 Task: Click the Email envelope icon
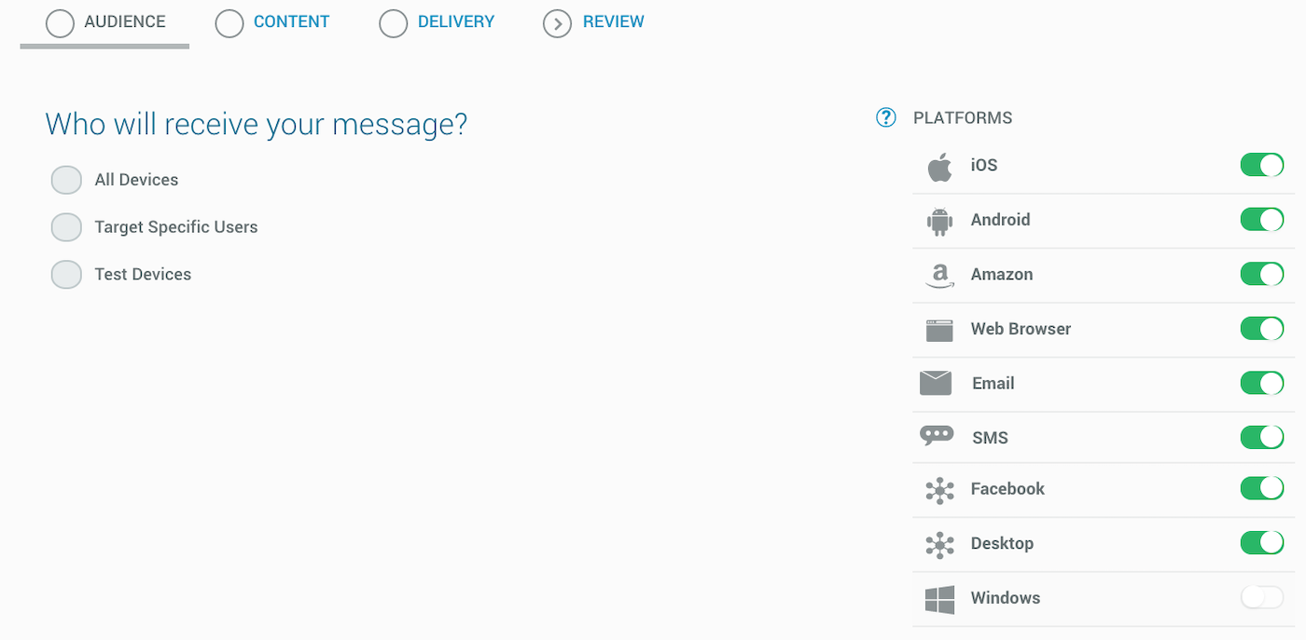click(x=936, y=383)
